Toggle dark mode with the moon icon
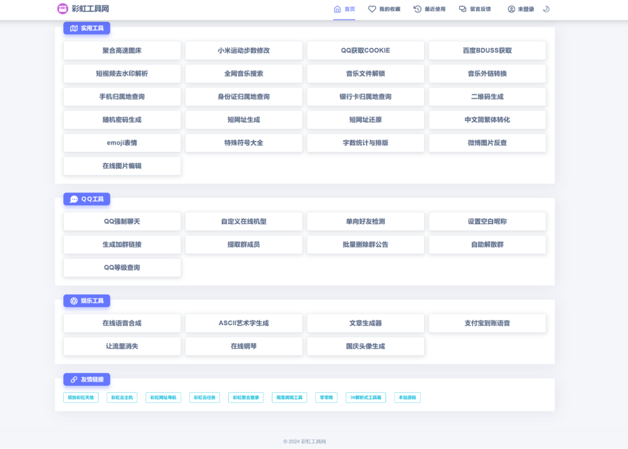 [x=546, y=9]
